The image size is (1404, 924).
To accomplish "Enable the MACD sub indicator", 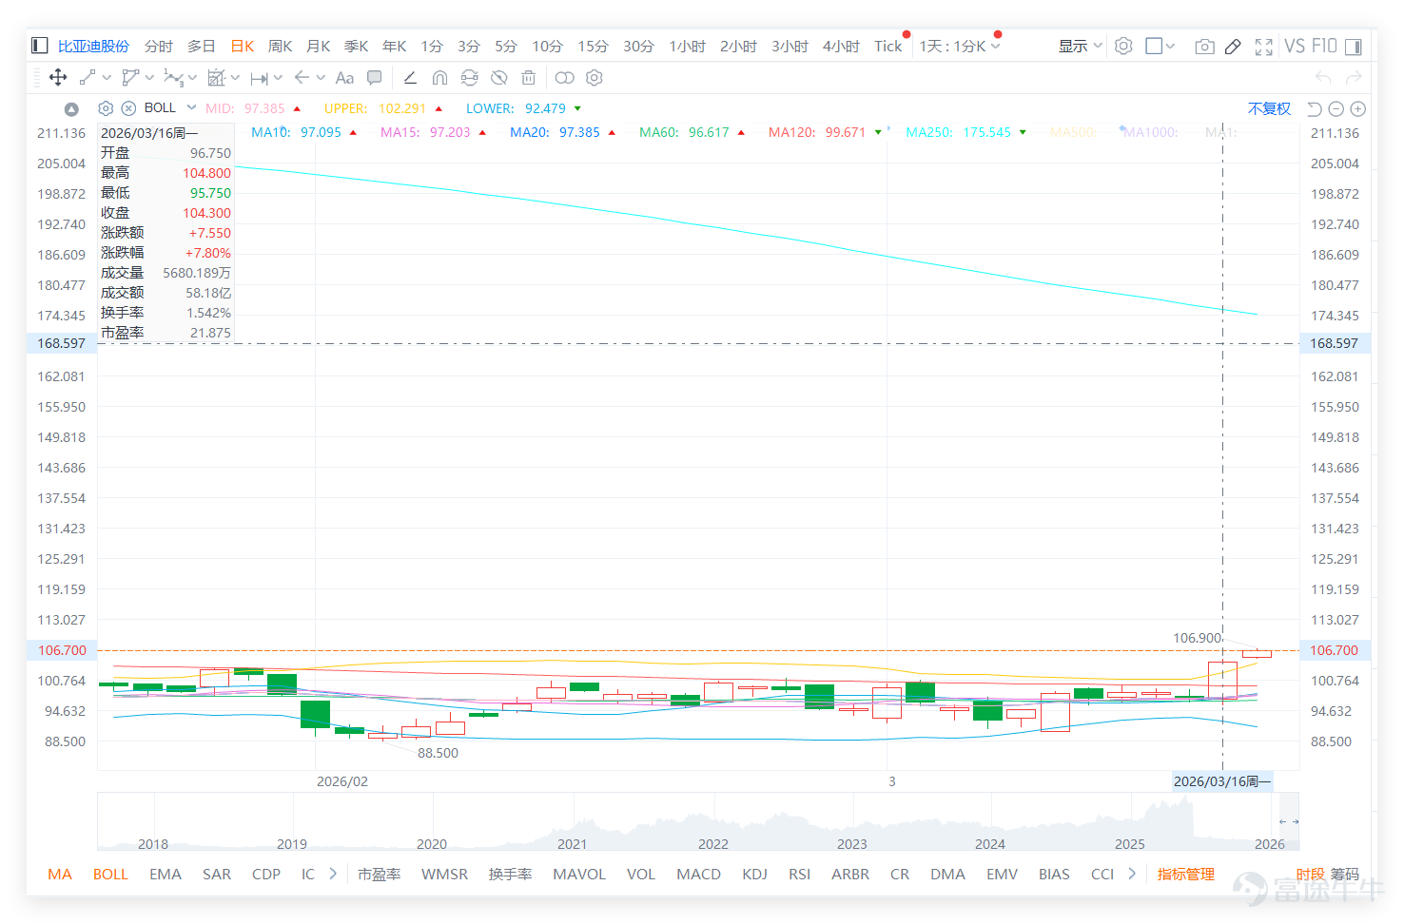I will coord(698,874).
